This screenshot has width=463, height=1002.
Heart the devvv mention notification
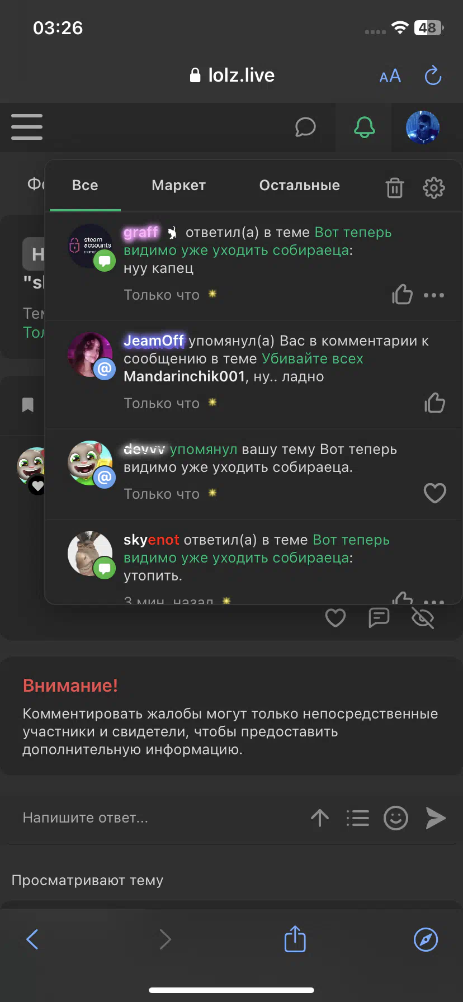(434, 493)
